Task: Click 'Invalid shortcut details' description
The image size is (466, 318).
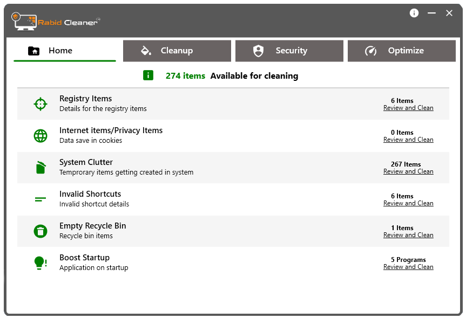Action: pyautogui.click(x=94, y=204)
